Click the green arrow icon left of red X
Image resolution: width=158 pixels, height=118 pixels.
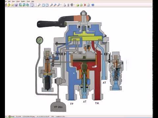[x=81, y=5]
